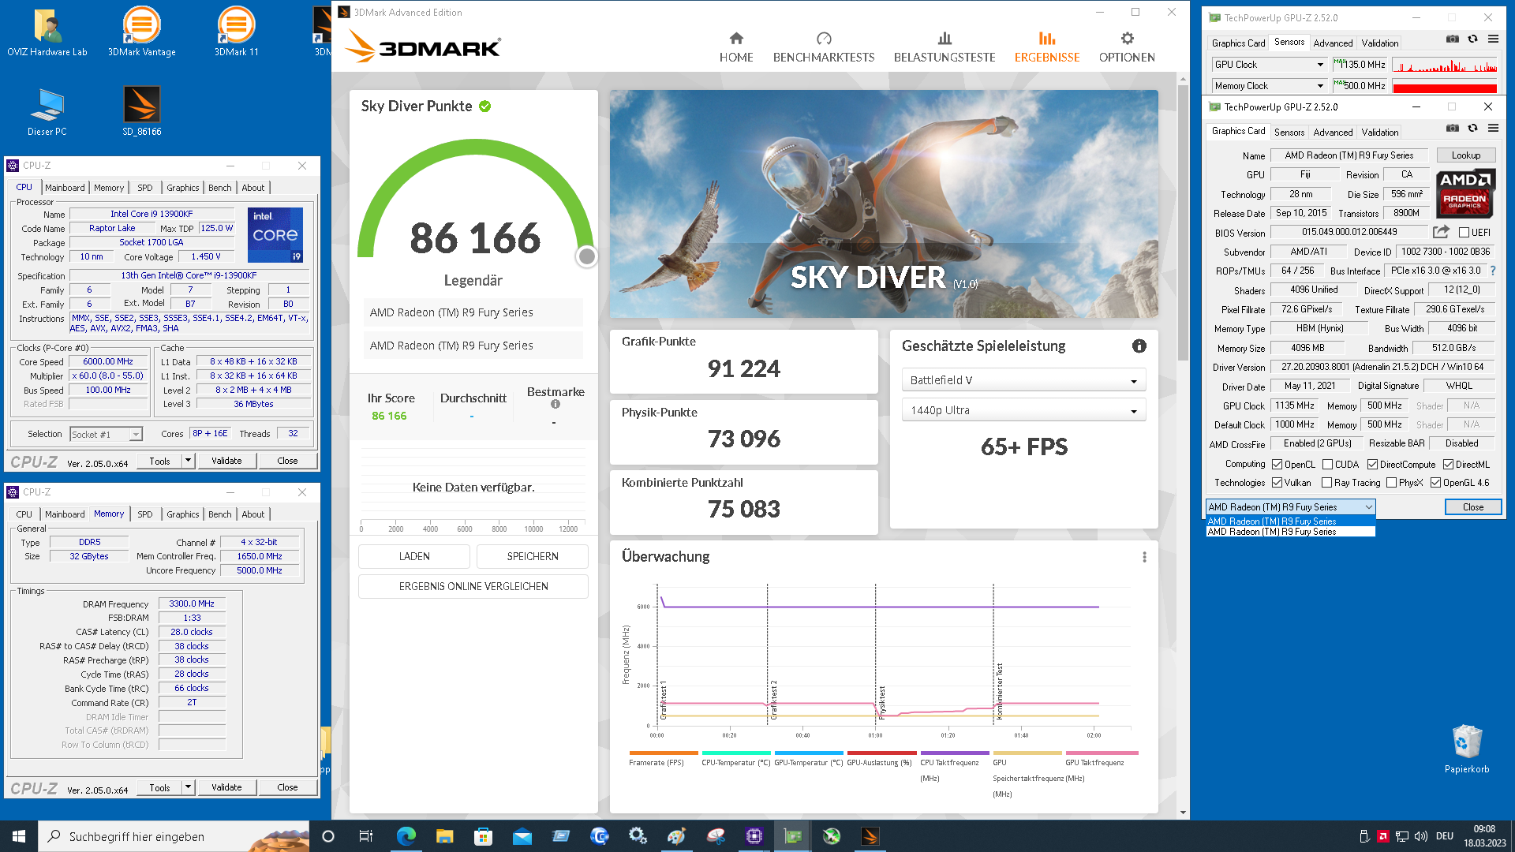
Task: Open the GPU selection dropdown in GPU-Z
Action: coord(1290,507)
